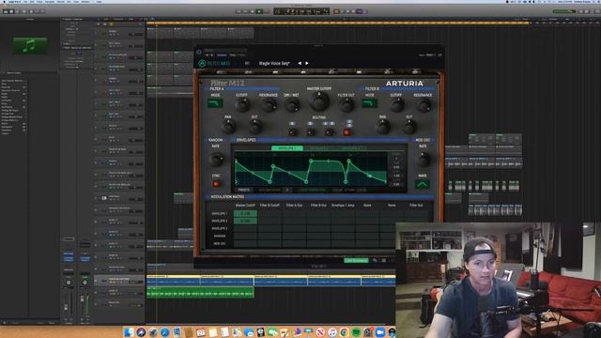Screen dimensions: 601x338
Task: Switch to the Envelope 1 tab
Action: 286,148
